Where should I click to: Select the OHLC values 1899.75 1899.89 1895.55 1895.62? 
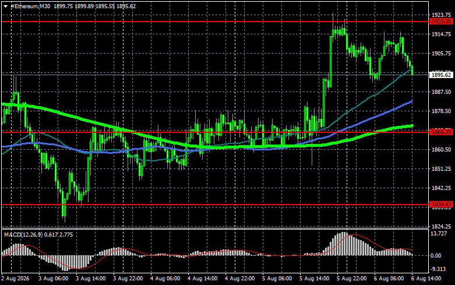(94, 6)
